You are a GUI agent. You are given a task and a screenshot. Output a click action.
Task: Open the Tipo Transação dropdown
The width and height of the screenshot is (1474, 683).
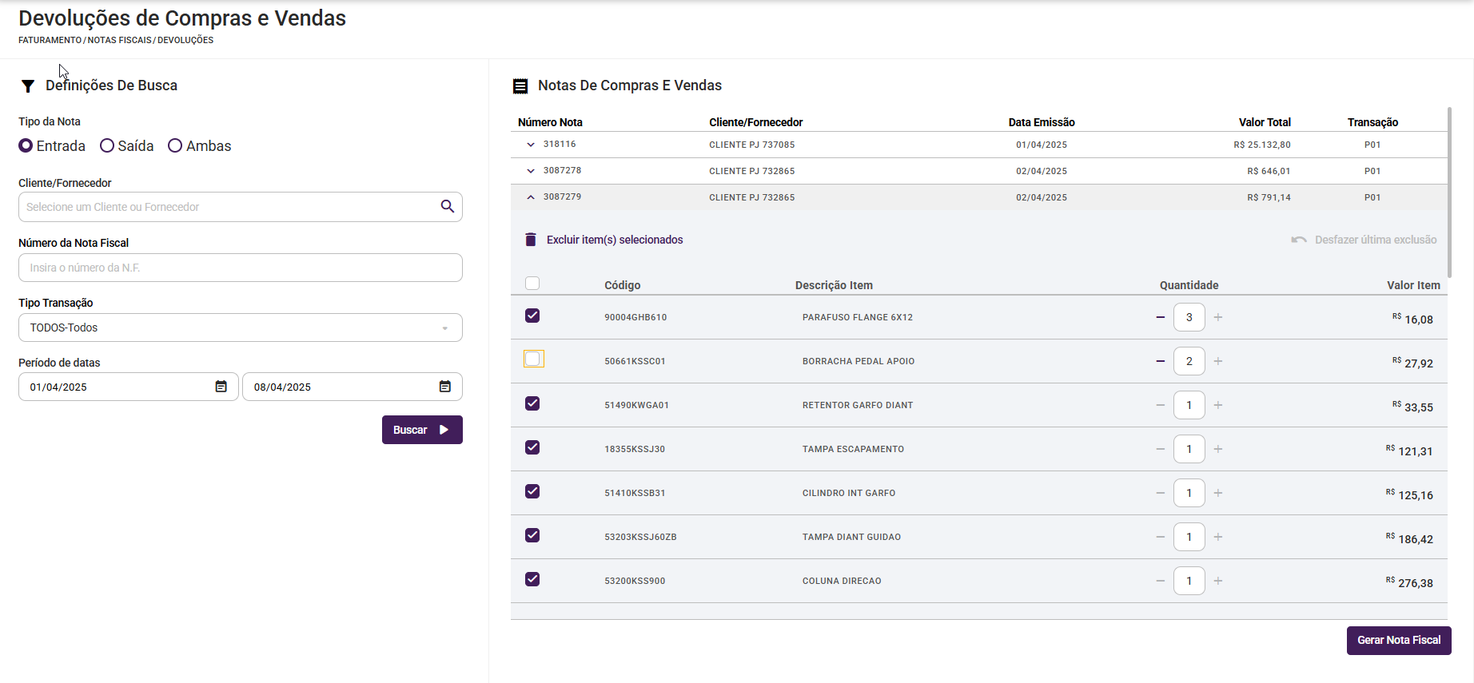240,328
